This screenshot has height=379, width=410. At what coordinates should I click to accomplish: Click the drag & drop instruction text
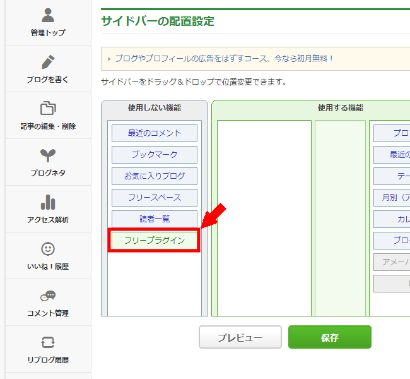coord(194,82)
